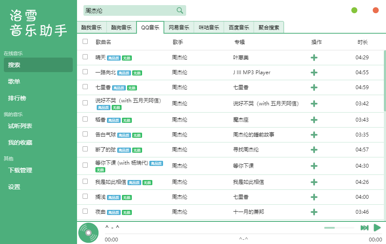The height and width of the screenshot is (244, 386).
Task: Click the plus icon for 我是如此相信
Action: pos(314,182)
